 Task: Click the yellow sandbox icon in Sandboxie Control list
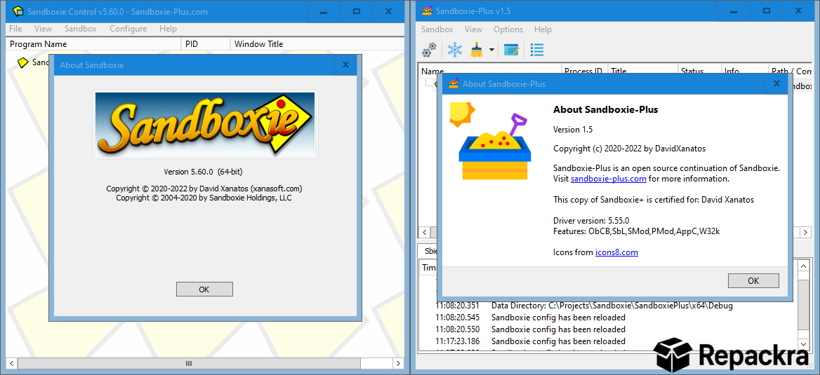coord(22,62)
